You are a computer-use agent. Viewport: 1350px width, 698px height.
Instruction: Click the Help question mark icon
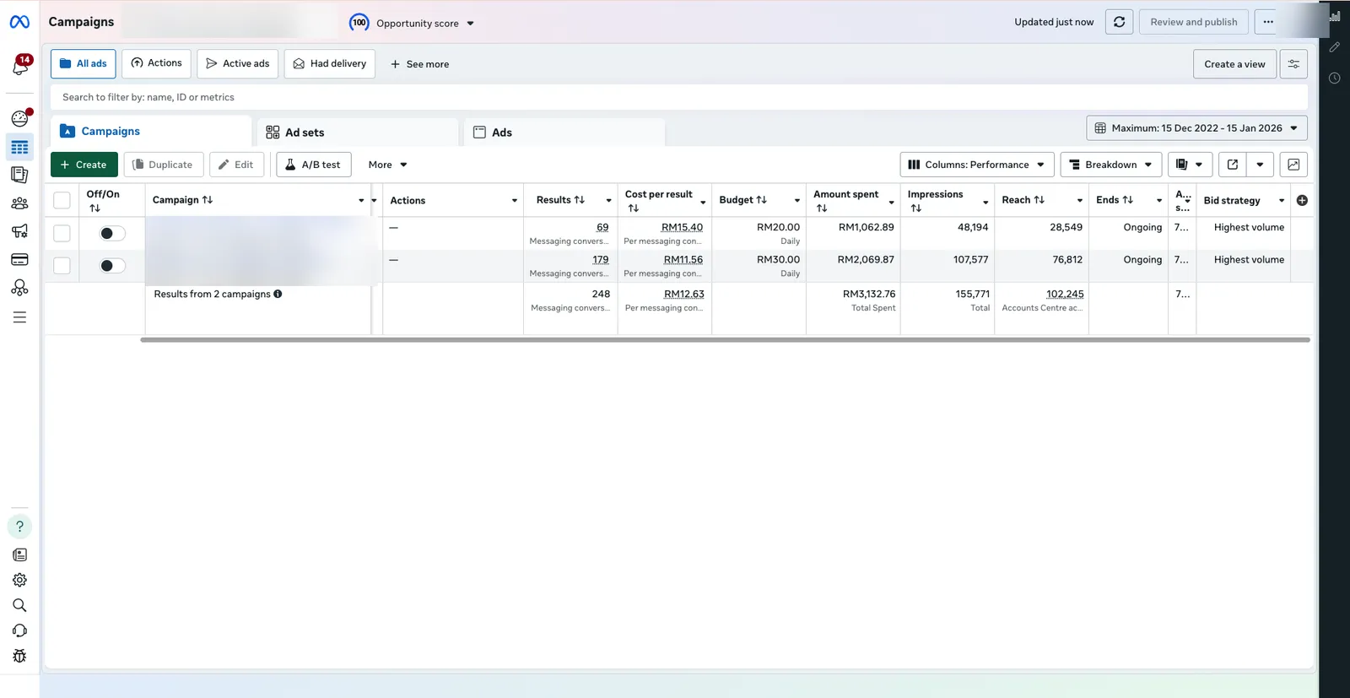(19, 527)
